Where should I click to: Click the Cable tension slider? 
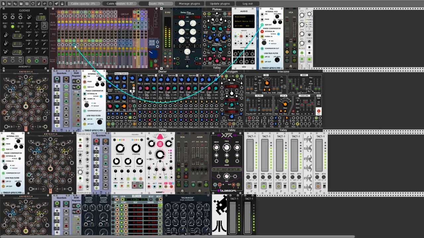click(120, 4)
